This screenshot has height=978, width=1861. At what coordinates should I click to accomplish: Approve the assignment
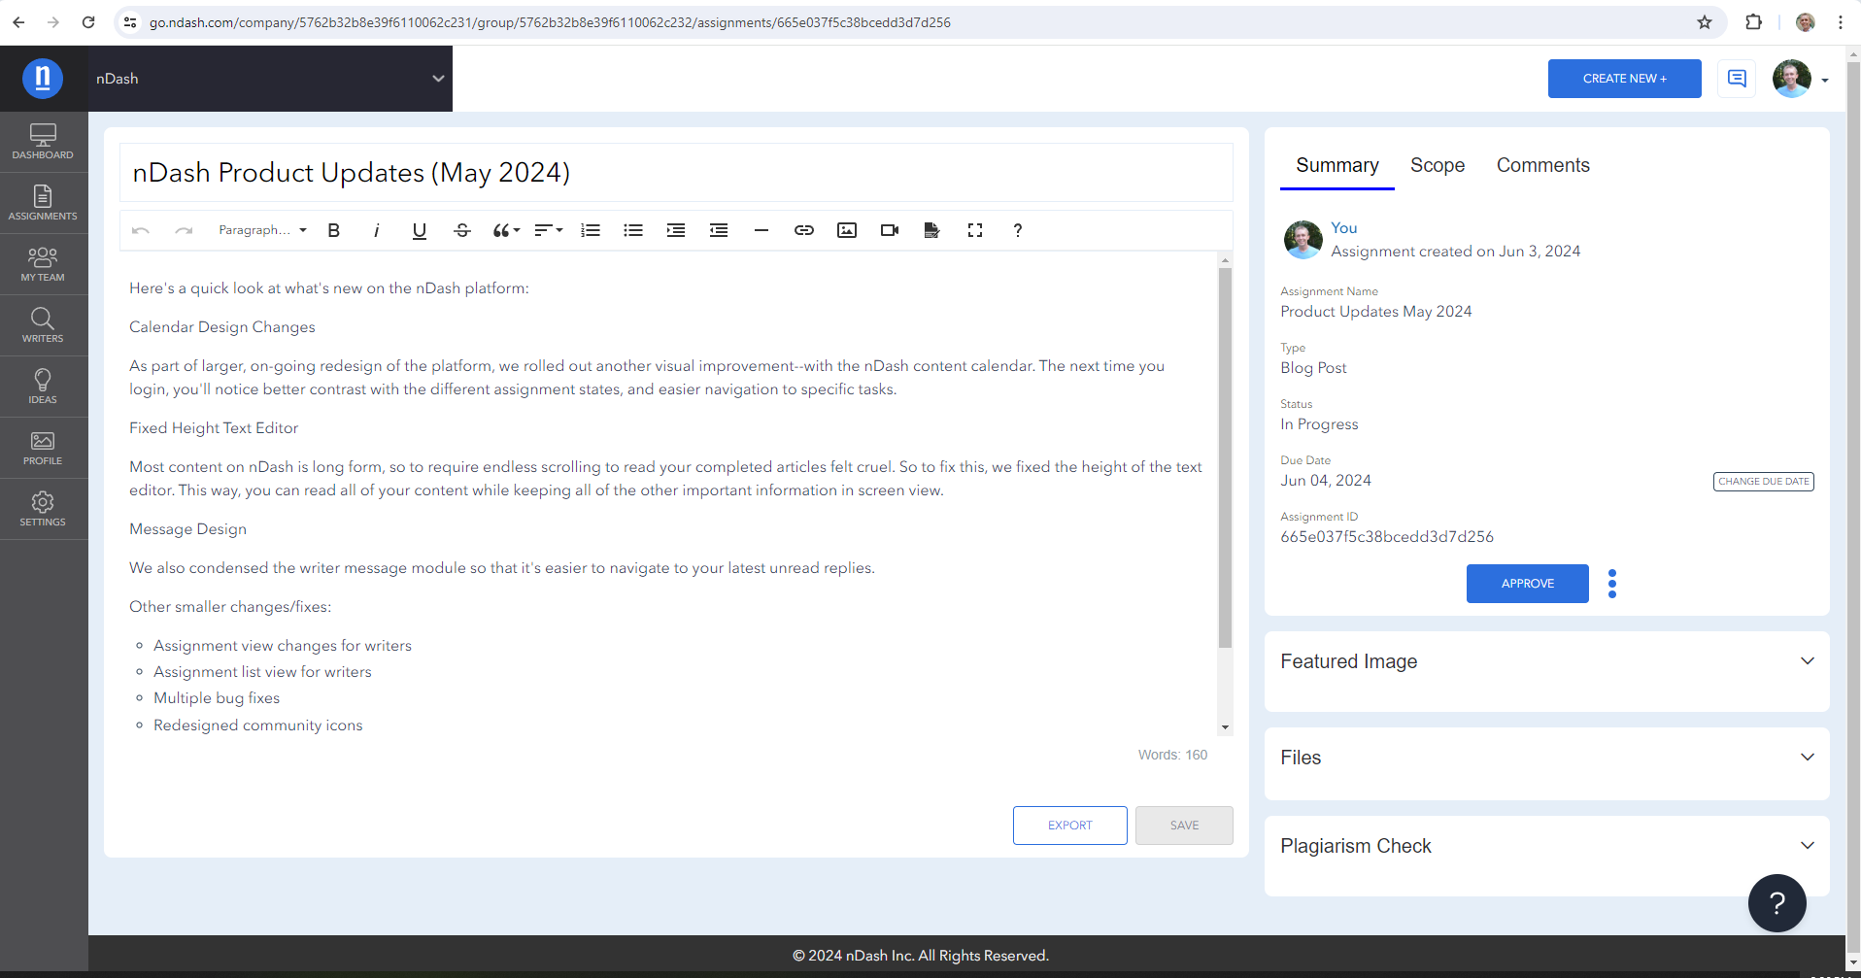1527,584
